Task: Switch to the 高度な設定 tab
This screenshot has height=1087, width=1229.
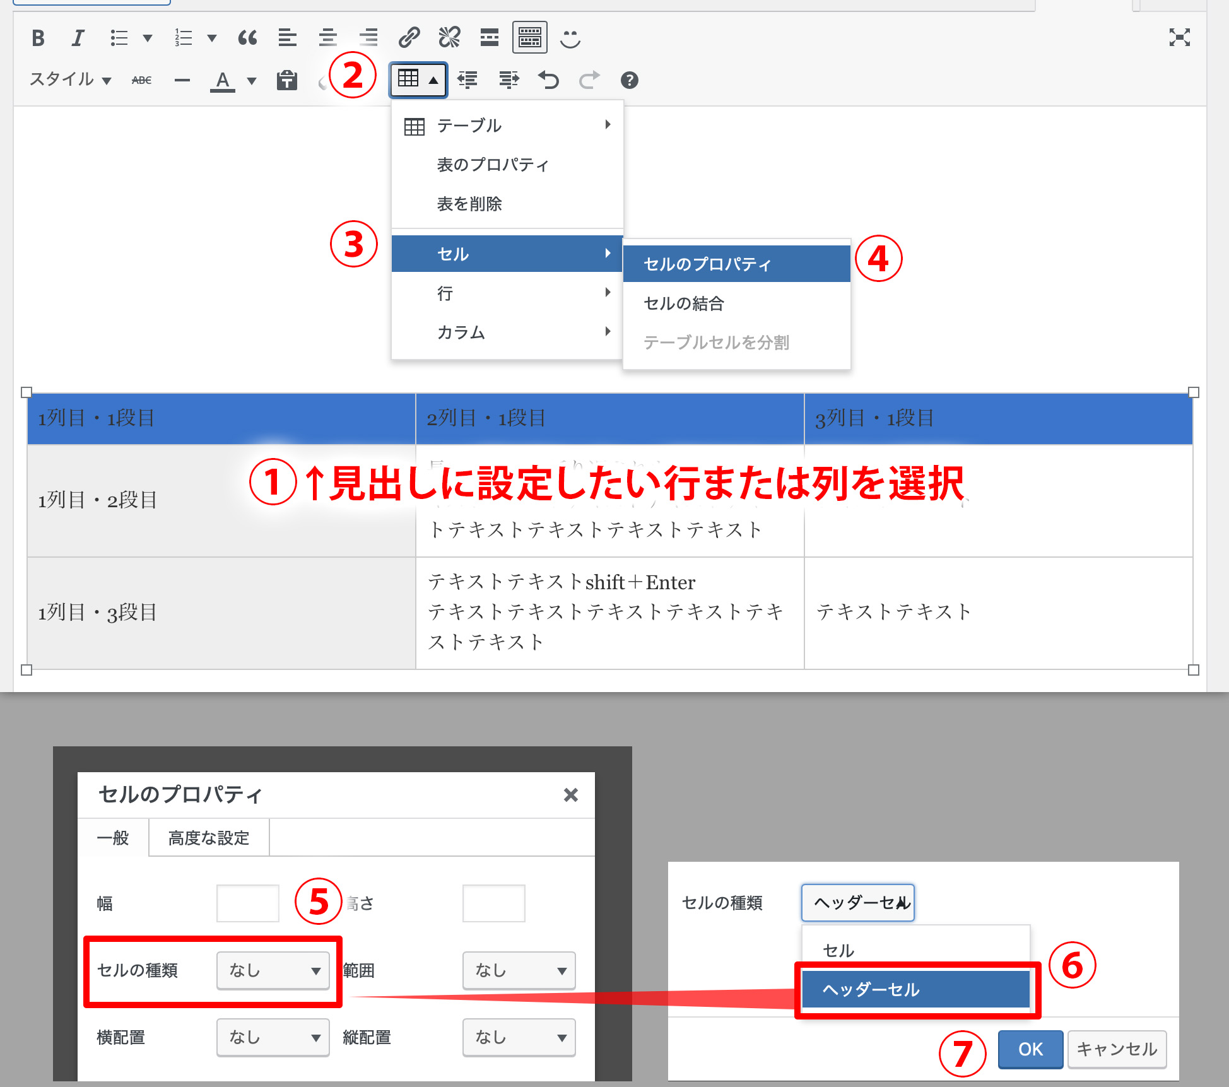Action: click(209, 838)
